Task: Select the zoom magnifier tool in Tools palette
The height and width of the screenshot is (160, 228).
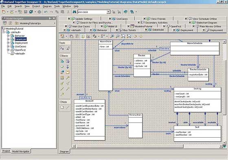Action: coord(68,48)
